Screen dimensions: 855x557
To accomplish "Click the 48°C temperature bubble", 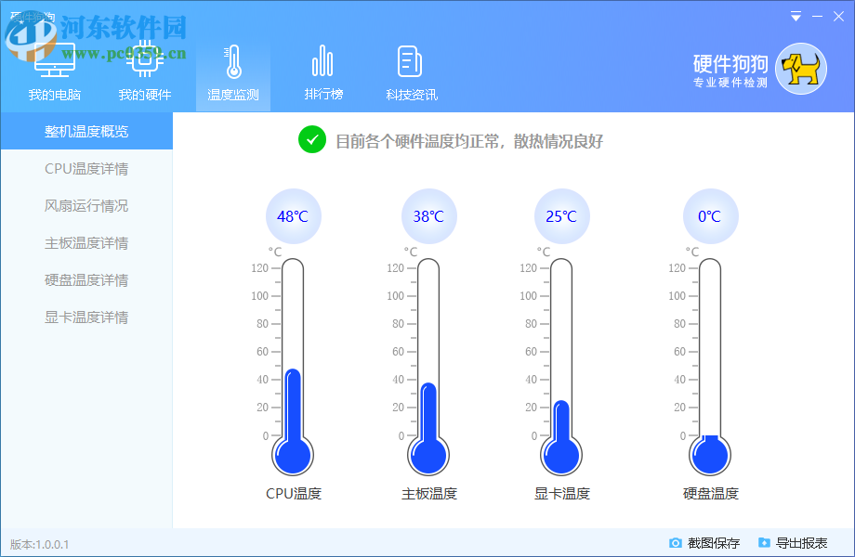I will (293, 215).
